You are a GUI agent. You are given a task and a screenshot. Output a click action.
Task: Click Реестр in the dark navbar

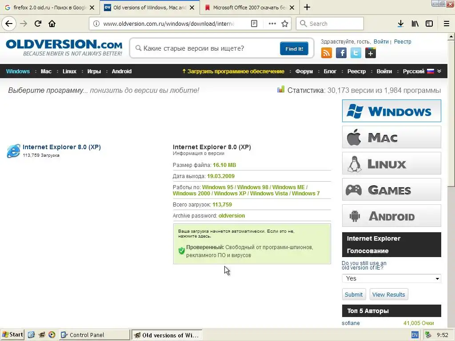coord(357,71)
